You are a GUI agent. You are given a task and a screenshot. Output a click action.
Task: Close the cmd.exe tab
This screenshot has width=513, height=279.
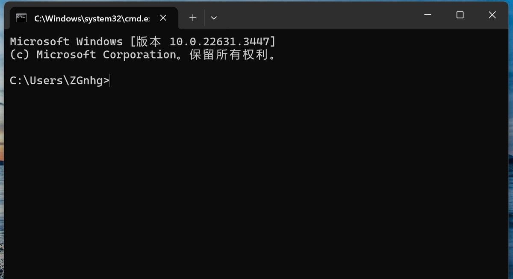click(163, 18)
